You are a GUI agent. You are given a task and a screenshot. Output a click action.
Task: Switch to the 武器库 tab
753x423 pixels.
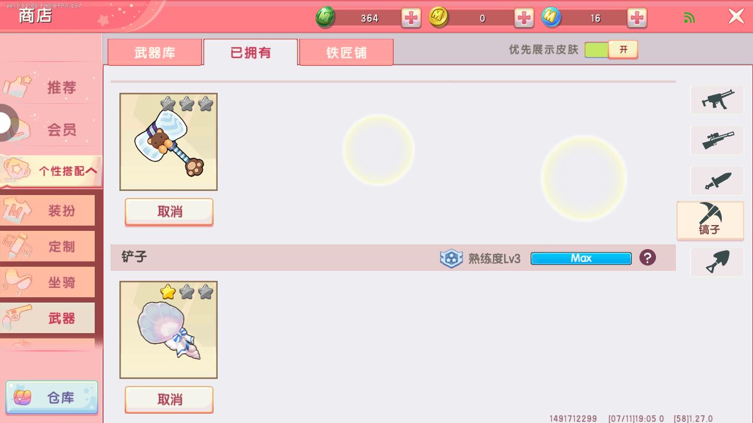155,52
